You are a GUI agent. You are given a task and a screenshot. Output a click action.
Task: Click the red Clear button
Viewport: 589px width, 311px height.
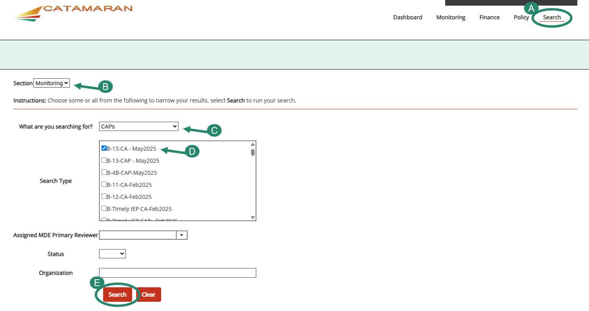[148, 295]
